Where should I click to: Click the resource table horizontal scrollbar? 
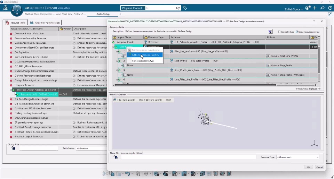(195, 85)
